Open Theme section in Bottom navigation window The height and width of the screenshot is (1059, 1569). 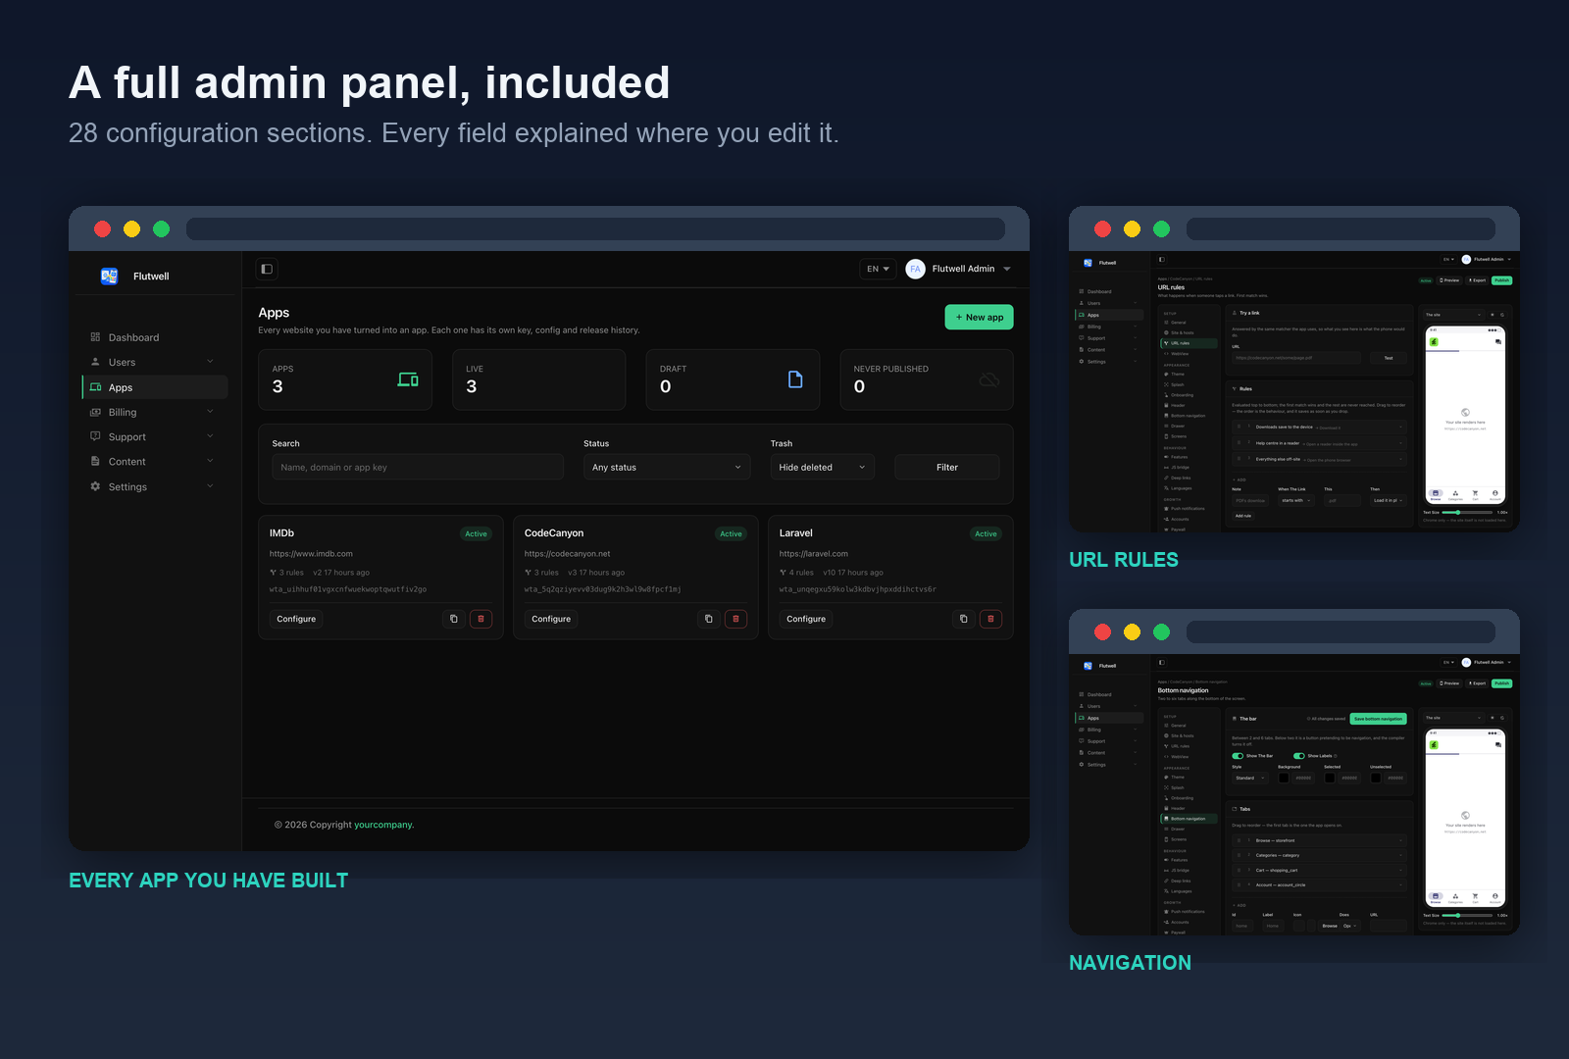[1189, 778]
